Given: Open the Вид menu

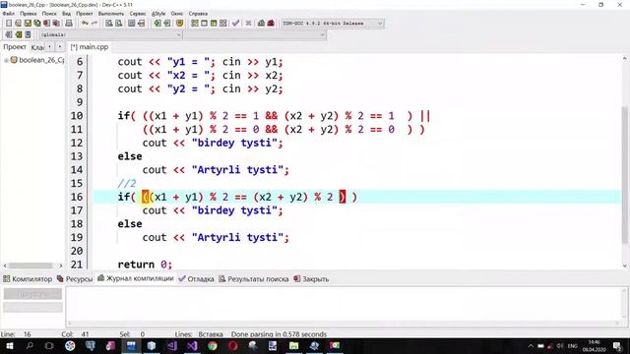Looking at the screenshot, I should point(66,14).
